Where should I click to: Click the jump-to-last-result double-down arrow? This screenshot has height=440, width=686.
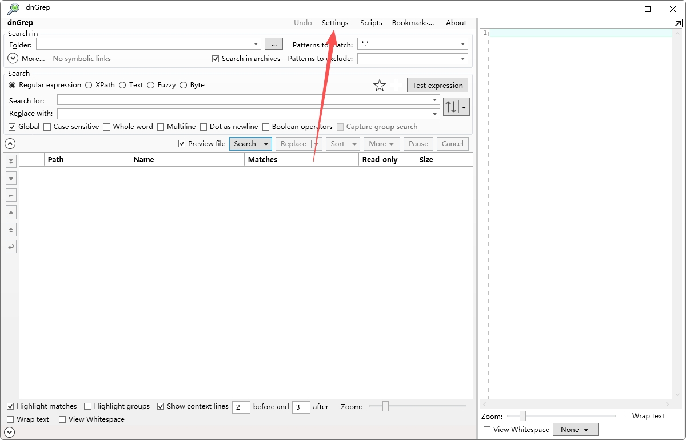point(11,162)
